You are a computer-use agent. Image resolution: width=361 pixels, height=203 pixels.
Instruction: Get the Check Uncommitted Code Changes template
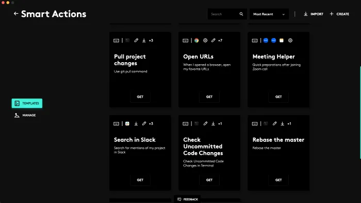209,180
